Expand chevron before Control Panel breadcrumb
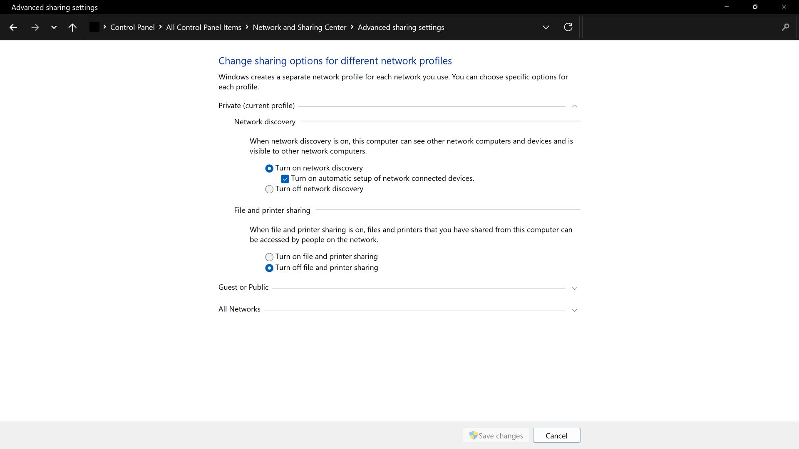 click(x=104, y=27)
